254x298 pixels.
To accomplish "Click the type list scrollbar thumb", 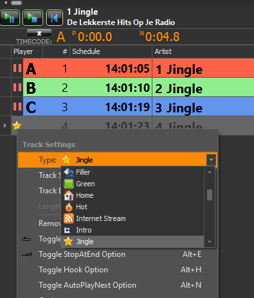I will click(x=210, y=195).
